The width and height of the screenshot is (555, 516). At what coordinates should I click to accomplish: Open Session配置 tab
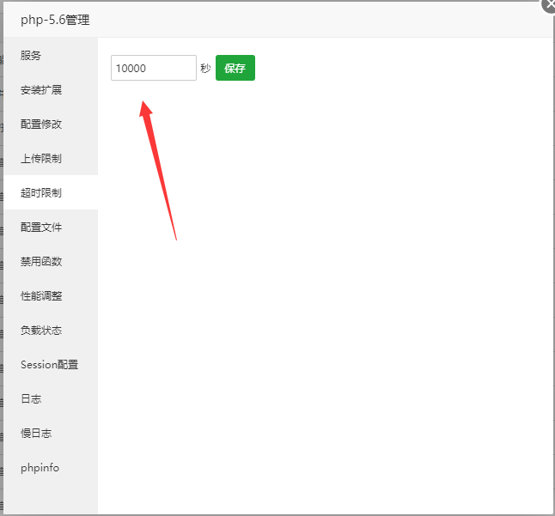click(51, 364)
